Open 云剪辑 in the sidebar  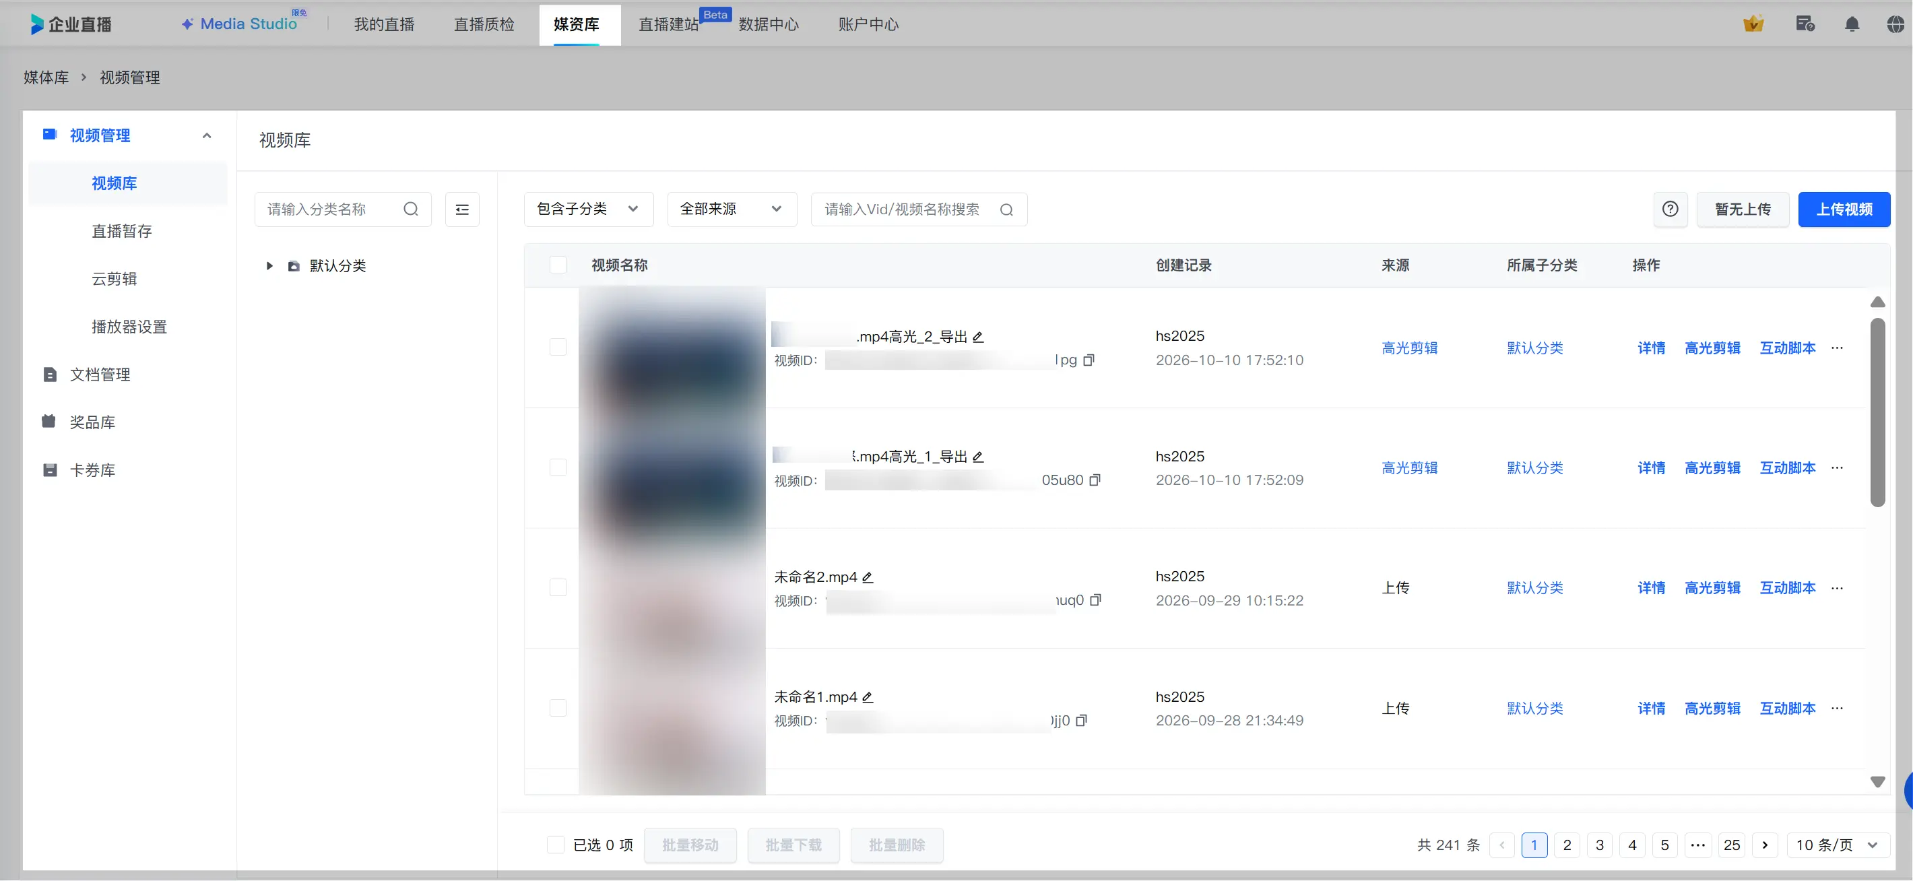[x=115, y=280]
